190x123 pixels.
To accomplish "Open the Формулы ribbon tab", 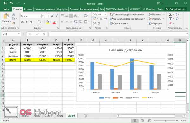I will (x=62, y=9).
